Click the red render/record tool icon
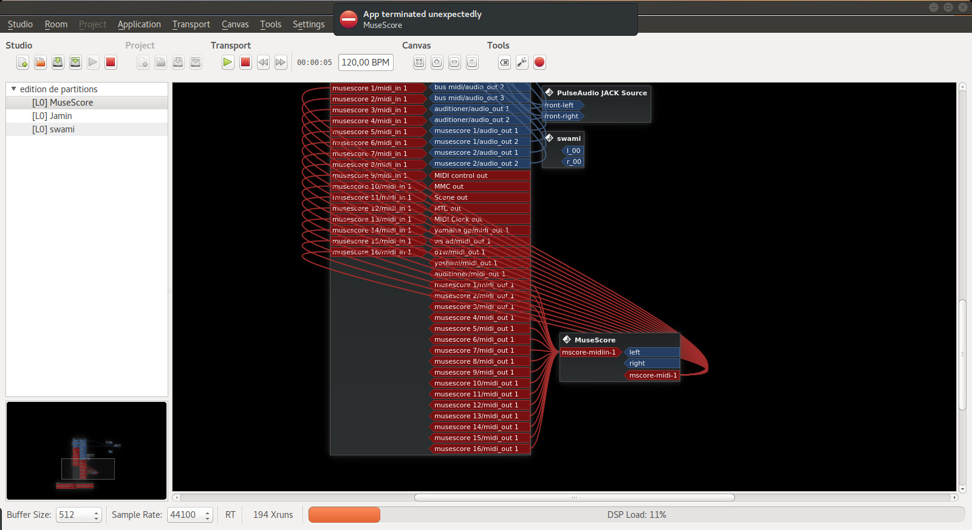972x530 pixels. pos(539,62)
